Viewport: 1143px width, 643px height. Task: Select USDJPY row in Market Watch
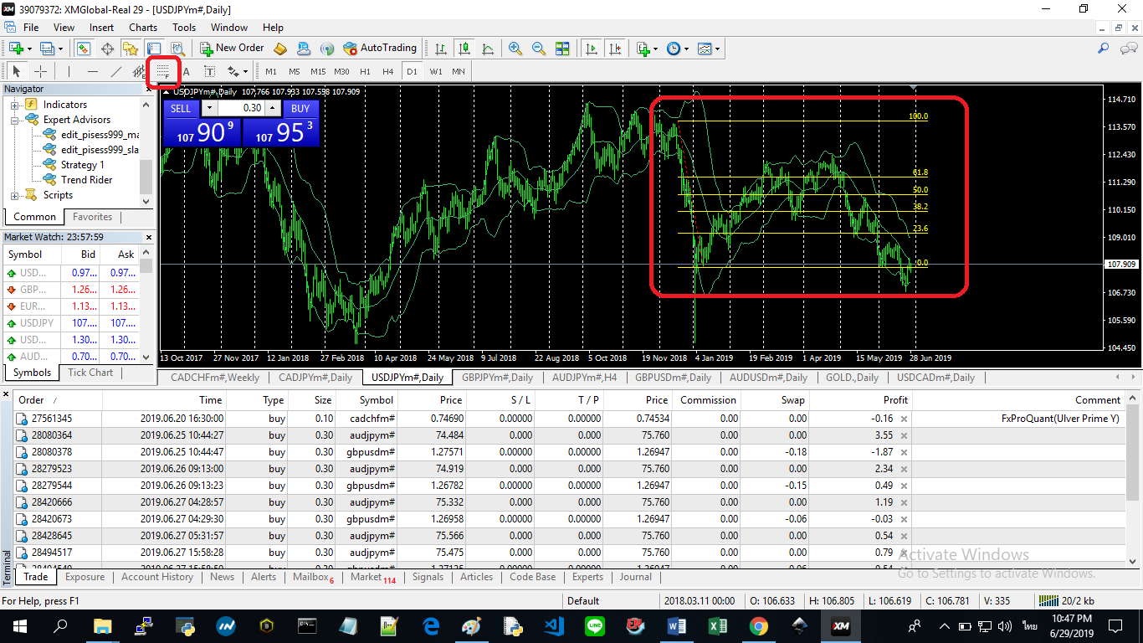71,322
